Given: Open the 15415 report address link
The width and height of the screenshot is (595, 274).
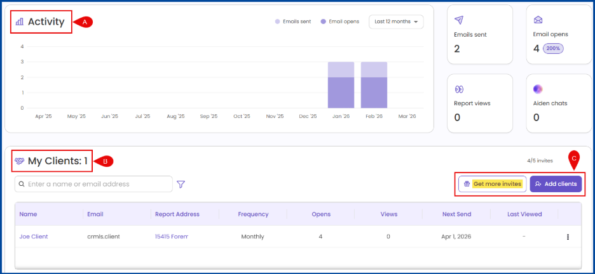Looking at the screenshot, I should [x=171, y=237].
